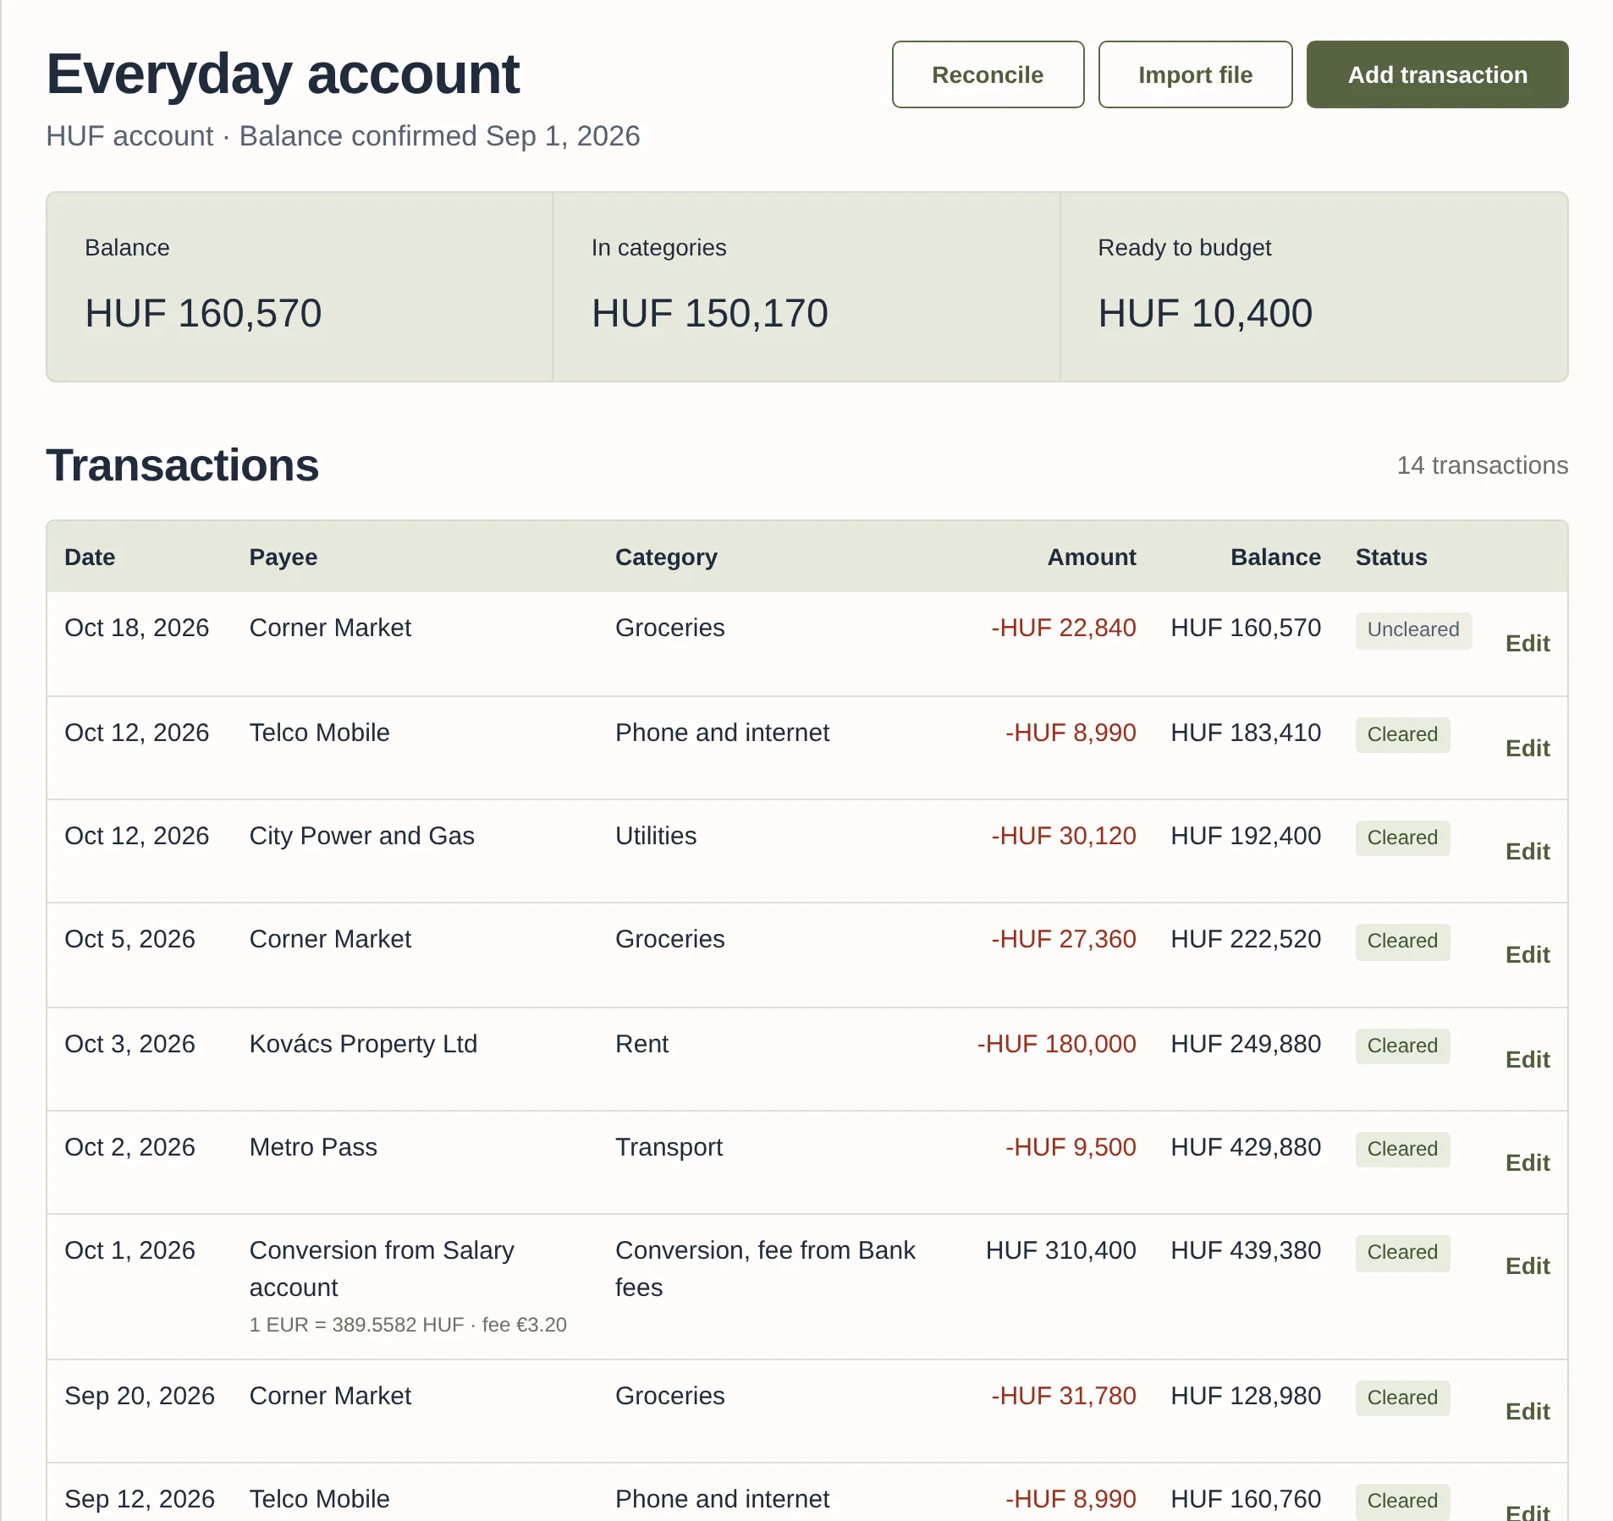Viewport: 1613px width, 1521px height.
Task: Click the amount HUF 310,400
Action: tap(1060, 1250)
